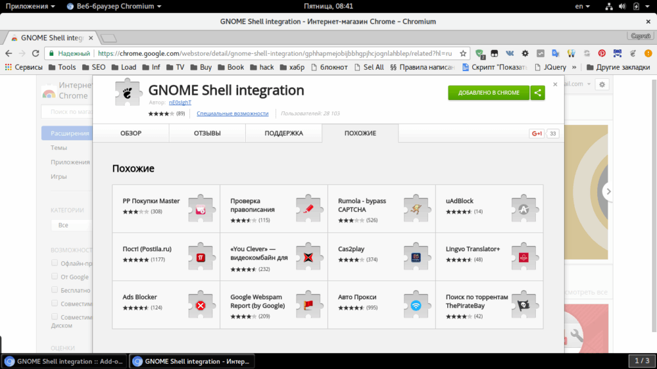Click the browser address bar URL field
This screenshot has width=657, height=369.
275,54
